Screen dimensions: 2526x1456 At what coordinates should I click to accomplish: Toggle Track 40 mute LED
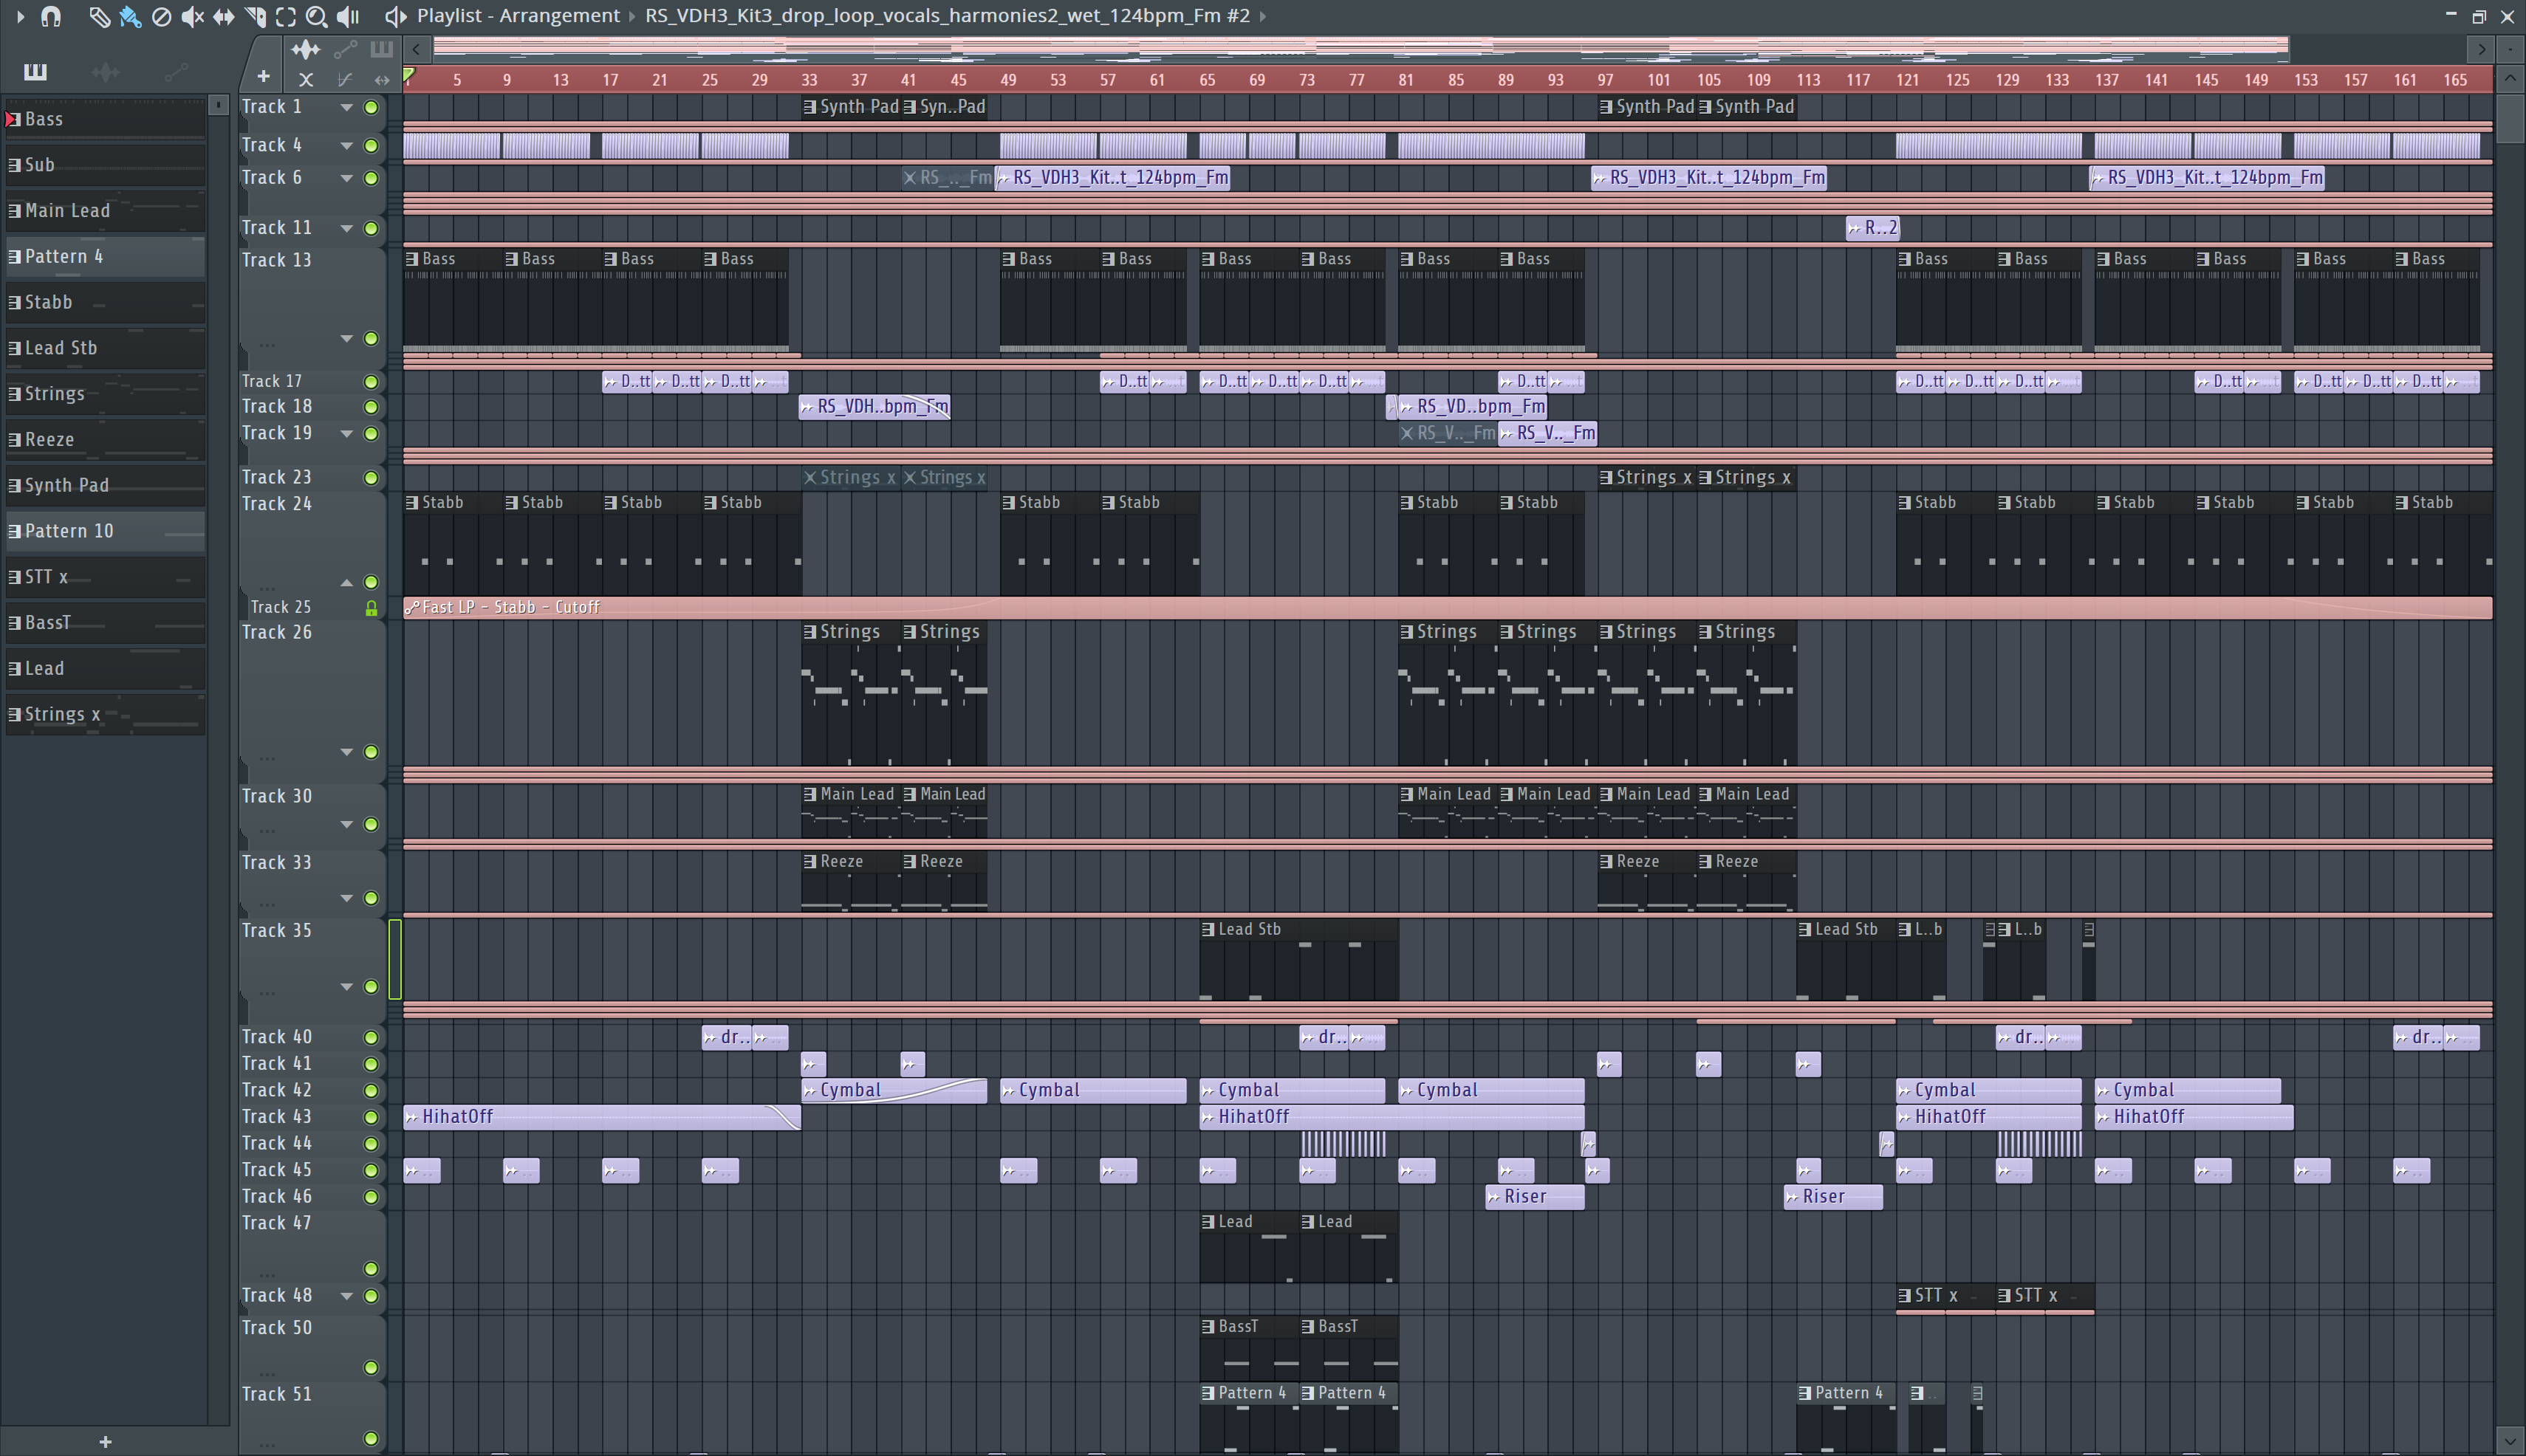tap(372, 1037)
